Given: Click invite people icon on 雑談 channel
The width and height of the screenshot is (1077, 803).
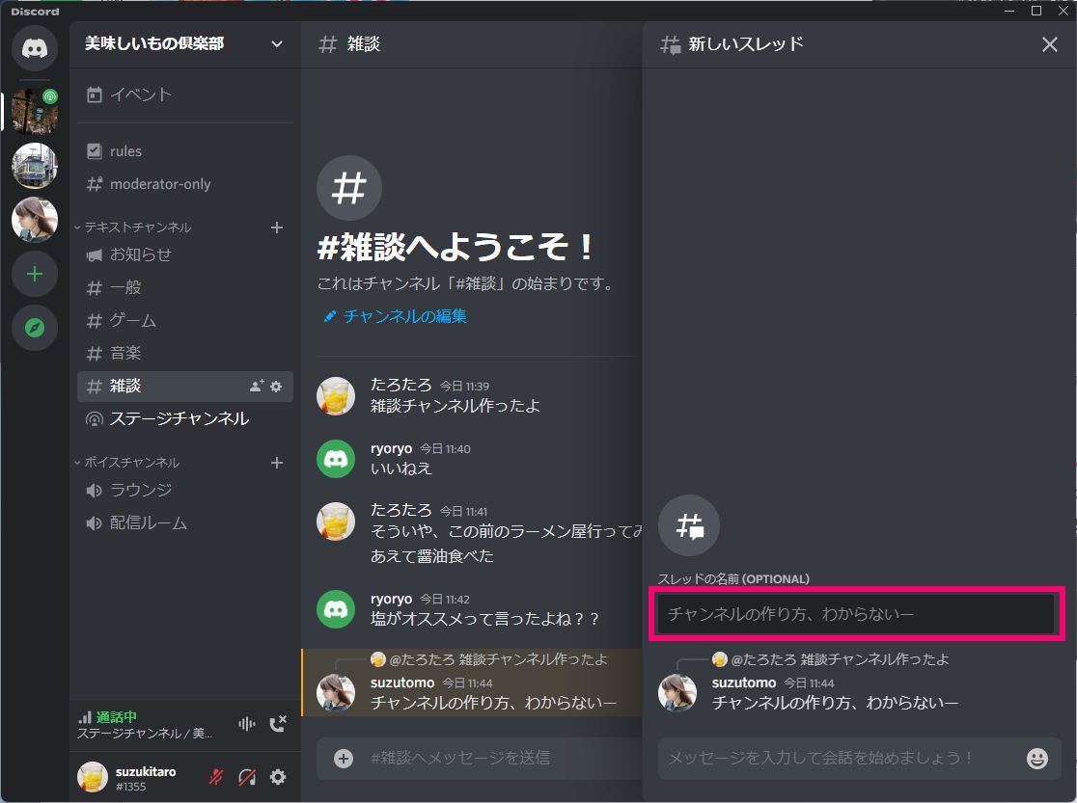Looking at the screenshot, I should coord(256,387).
